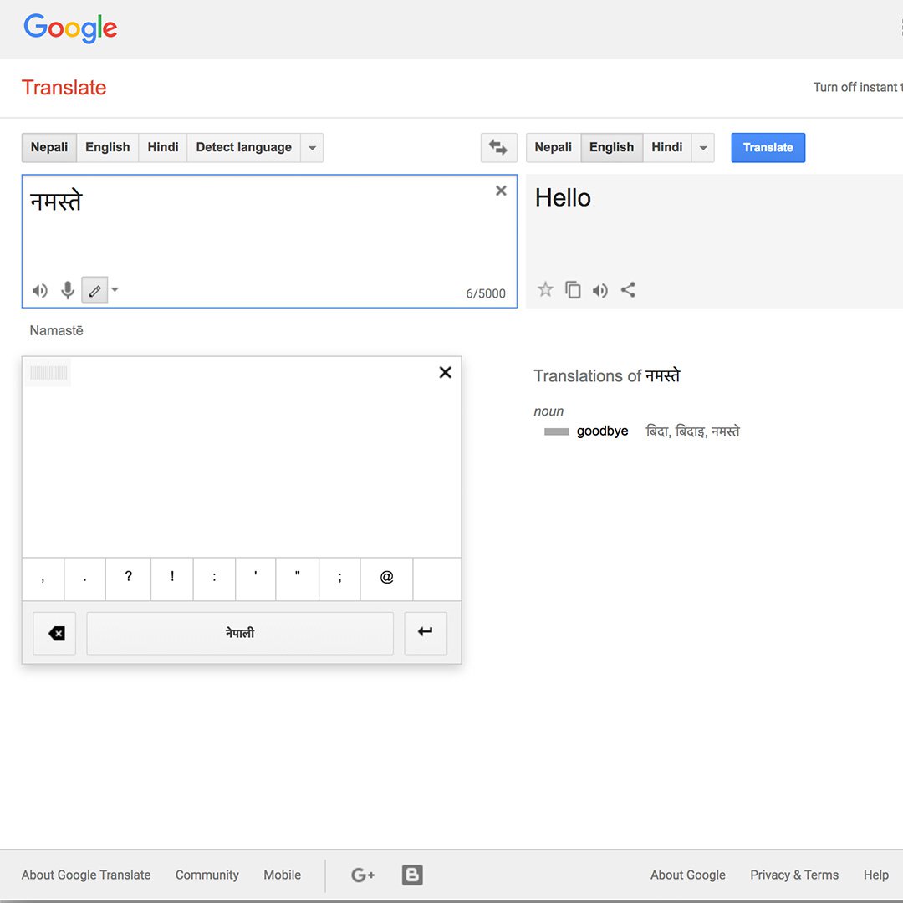Open source language list dropdown
The height and width of the screenshot is (903, 903).
[x=312, y=147]
